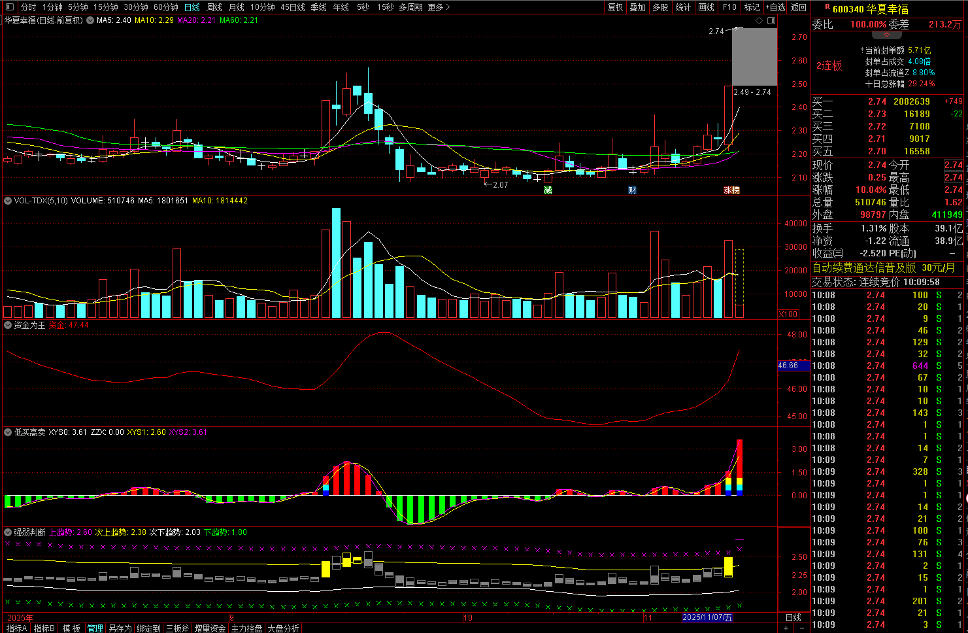
Task: Click the 多股 multi-stock button
Action: click(x=660, y=7)
